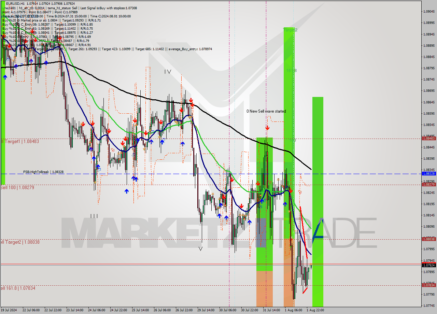Select the 'FSB-HighToBreak | 1.08328' label
The width and height of the screenshot is (437, 314).
43,172
